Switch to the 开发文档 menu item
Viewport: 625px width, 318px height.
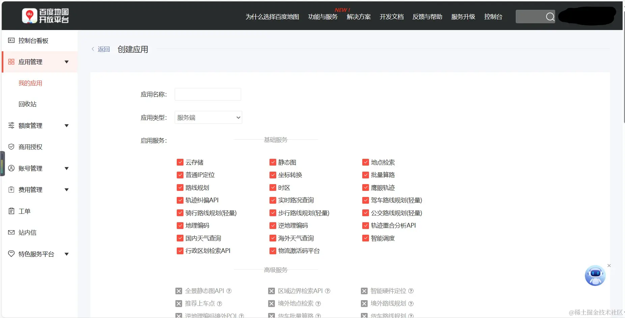click(391, 17)
